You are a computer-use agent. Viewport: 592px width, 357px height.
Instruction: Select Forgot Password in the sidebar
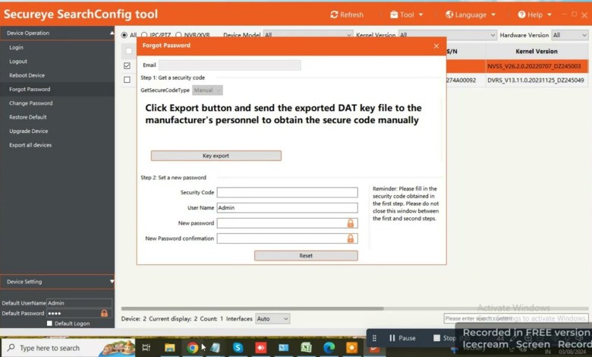click(30, 89)
